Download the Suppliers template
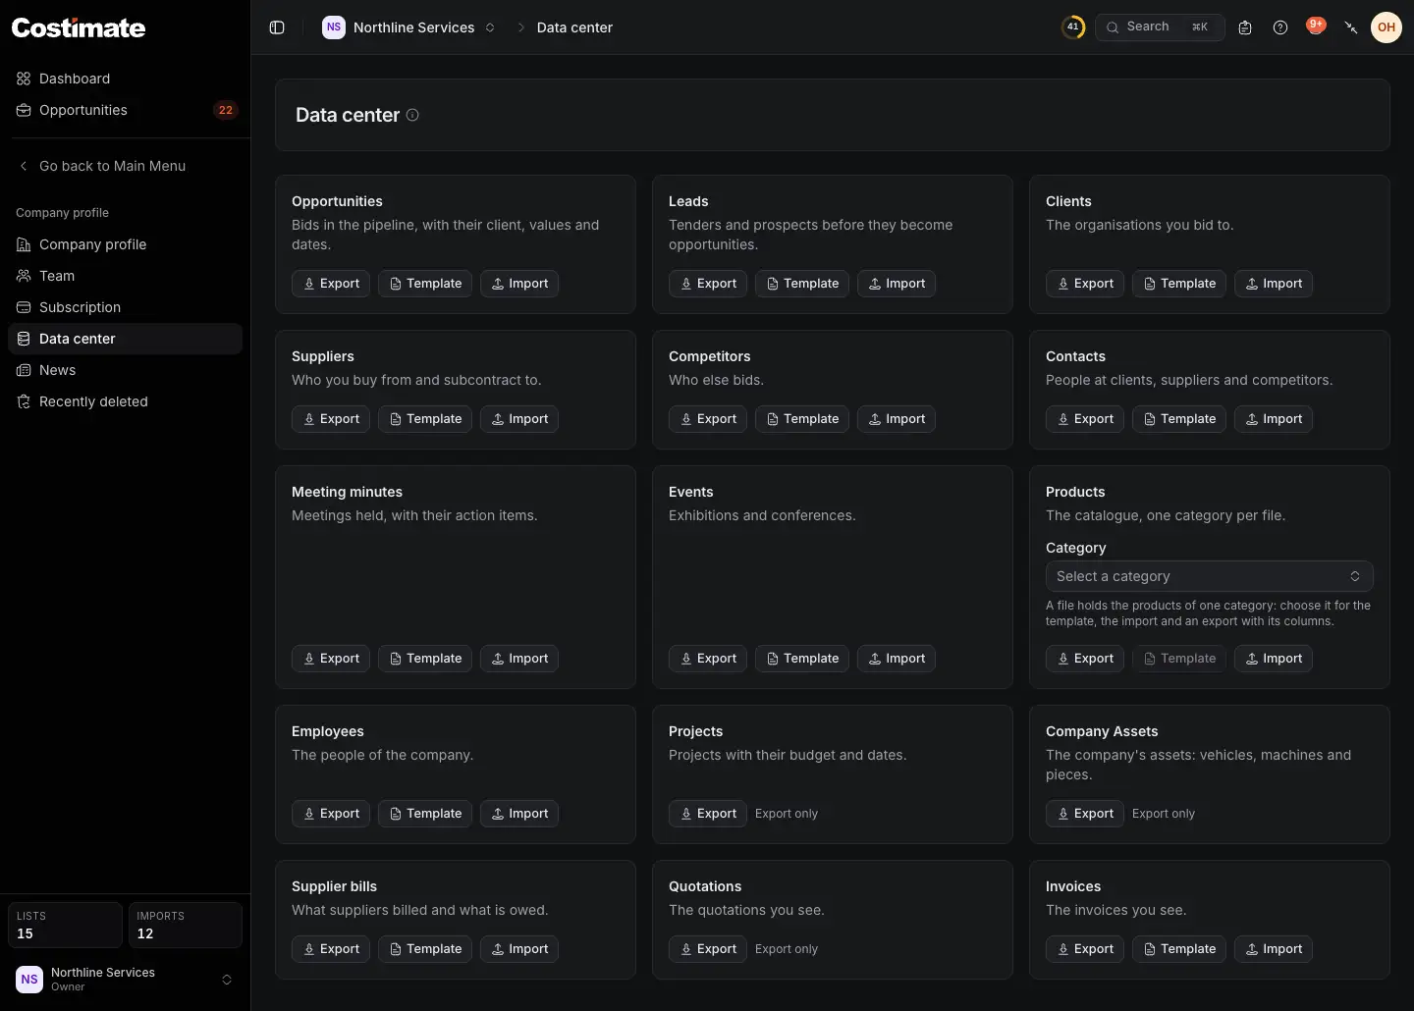This screenshot has height=1011, width=1414. click(x=425, y=419)
